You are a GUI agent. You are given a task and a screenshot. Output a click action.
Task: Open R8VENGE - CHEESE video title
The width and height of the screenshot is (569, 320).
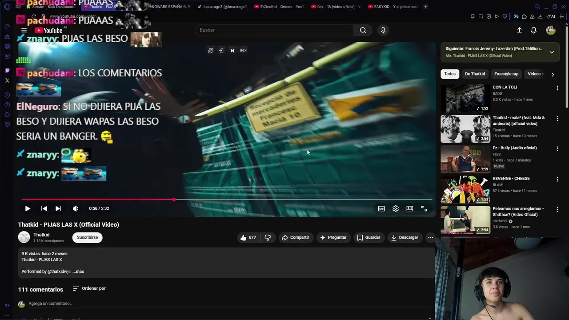tap(511, 179)
